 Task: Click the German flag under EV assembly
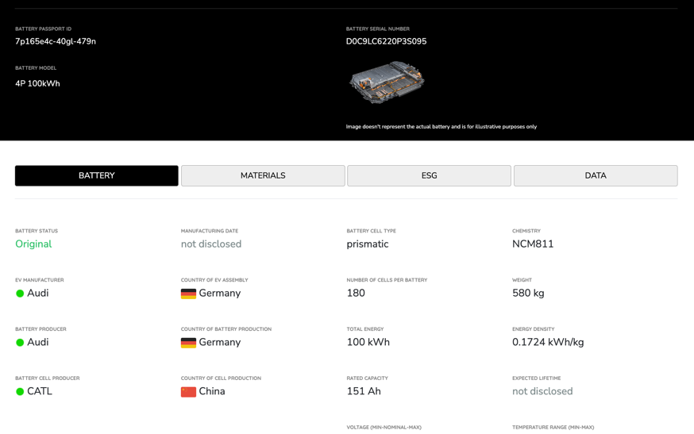(x=188, y=294)
